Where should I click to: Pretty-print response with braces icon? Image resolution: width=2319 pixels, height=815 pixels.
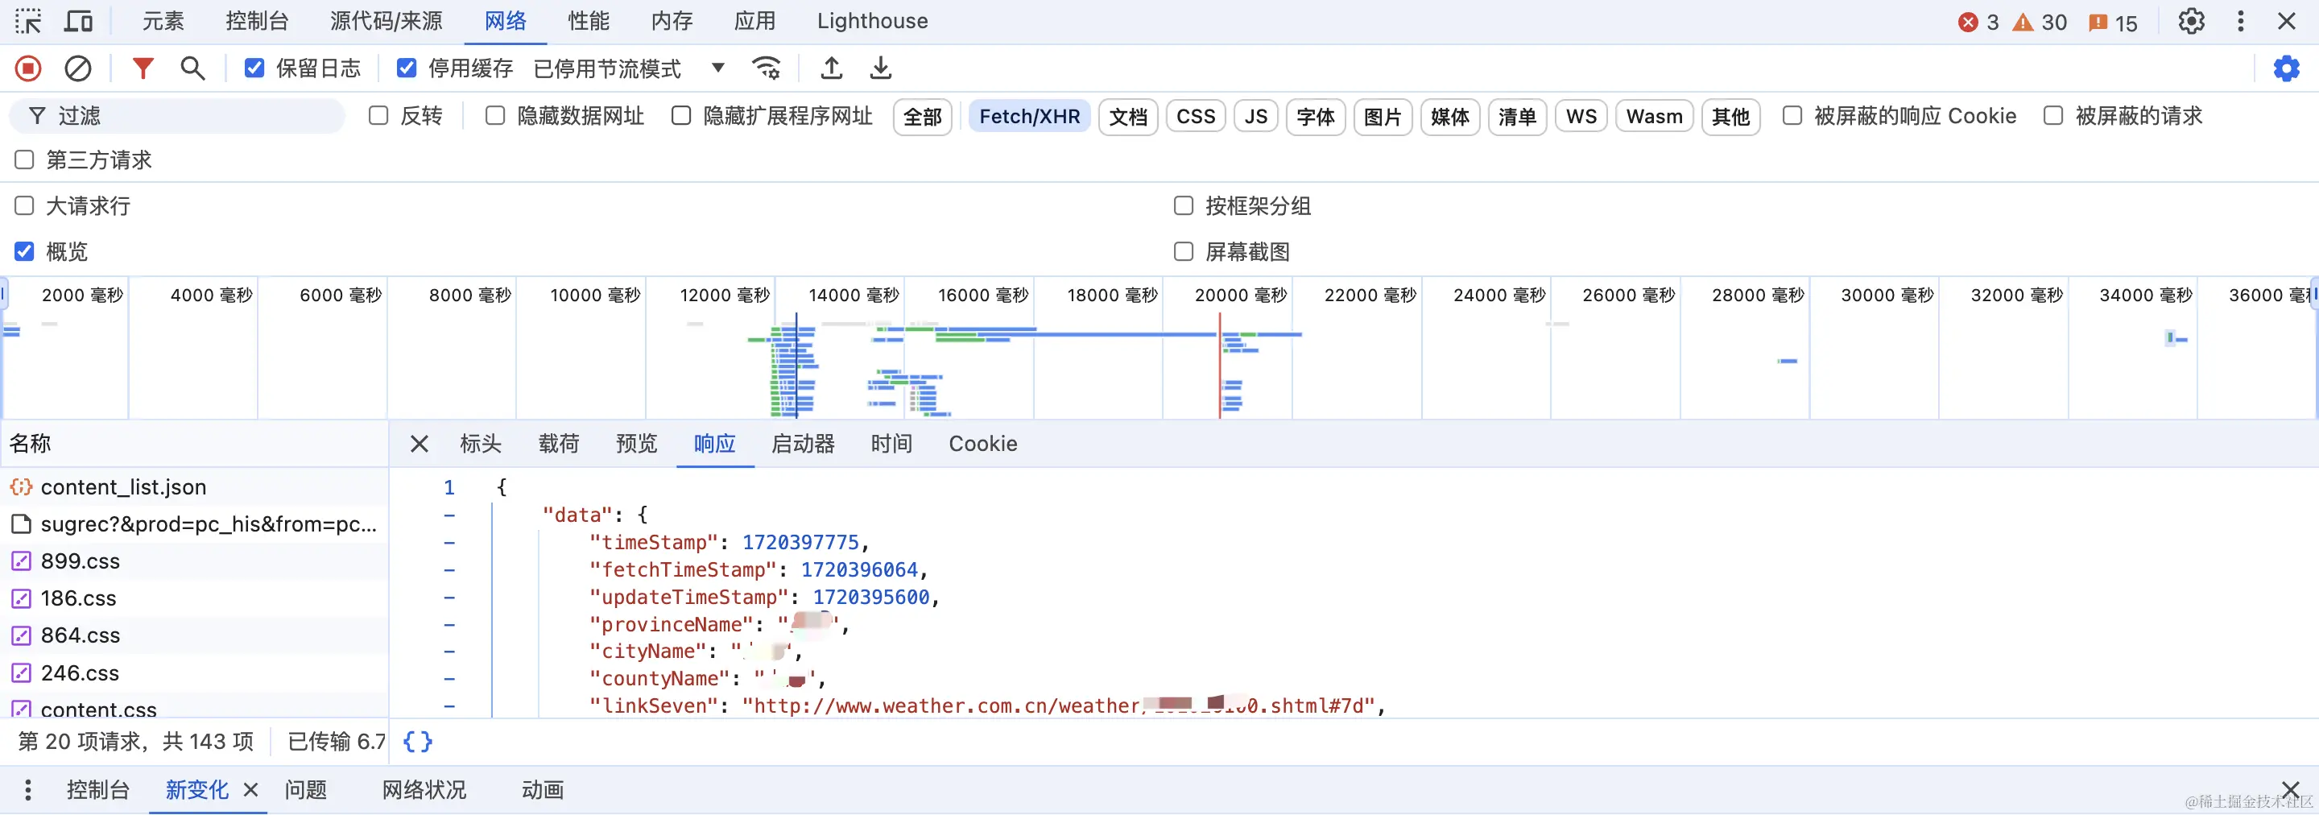418,741
